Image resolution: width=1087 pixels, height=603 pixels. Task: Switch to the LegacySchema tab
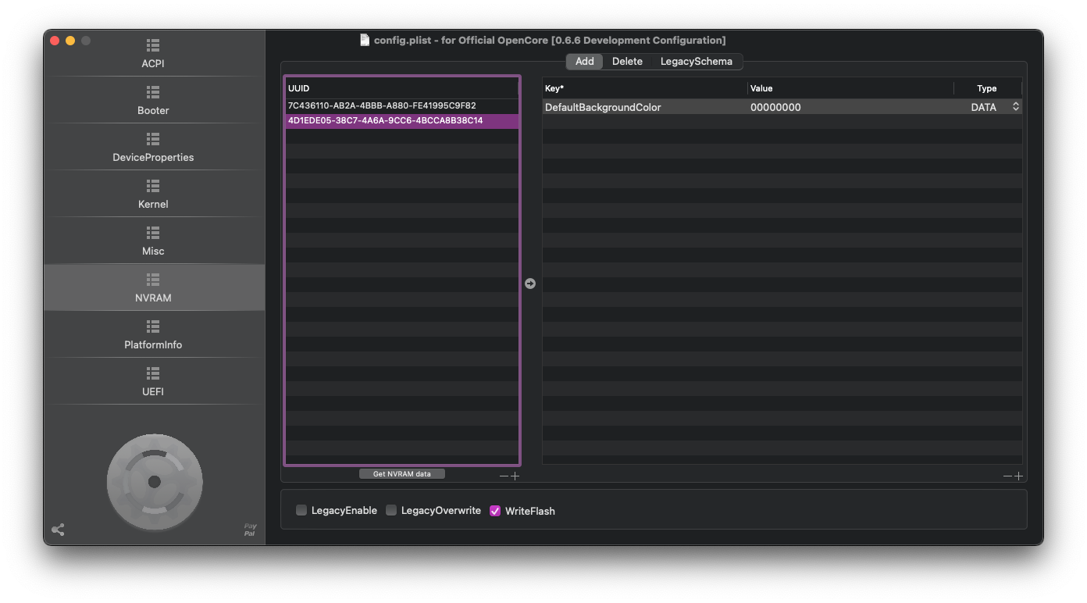point(697,61)
